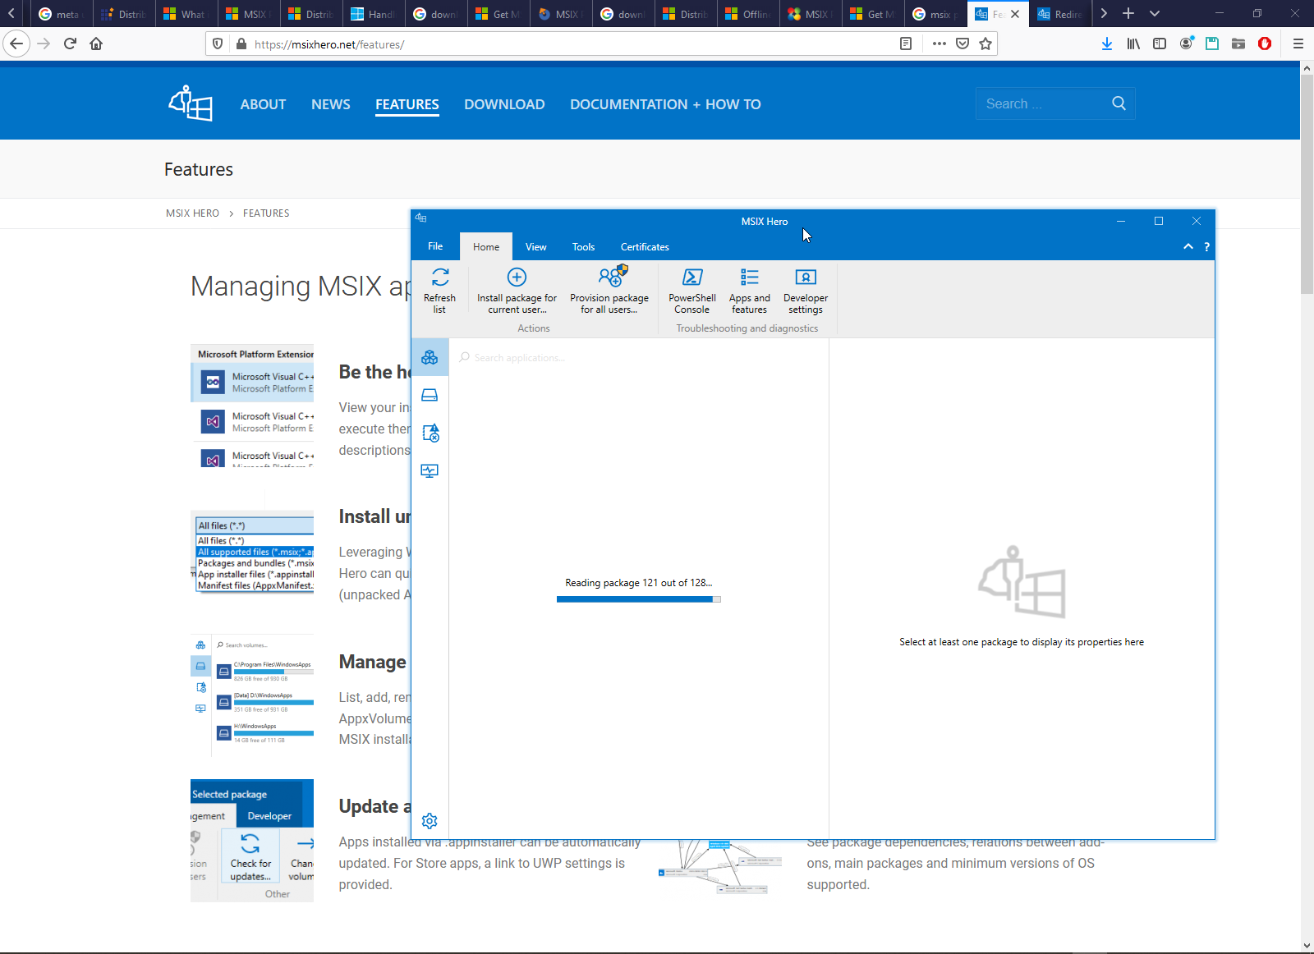Open the list all tabs dropdown
This screenshot has width=1314, height=954.
1155,14
